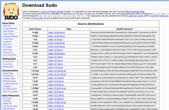Expand the Source Repo submenu arrow
The height and width of the screenshot is (110, 169).
pos(18,64)
